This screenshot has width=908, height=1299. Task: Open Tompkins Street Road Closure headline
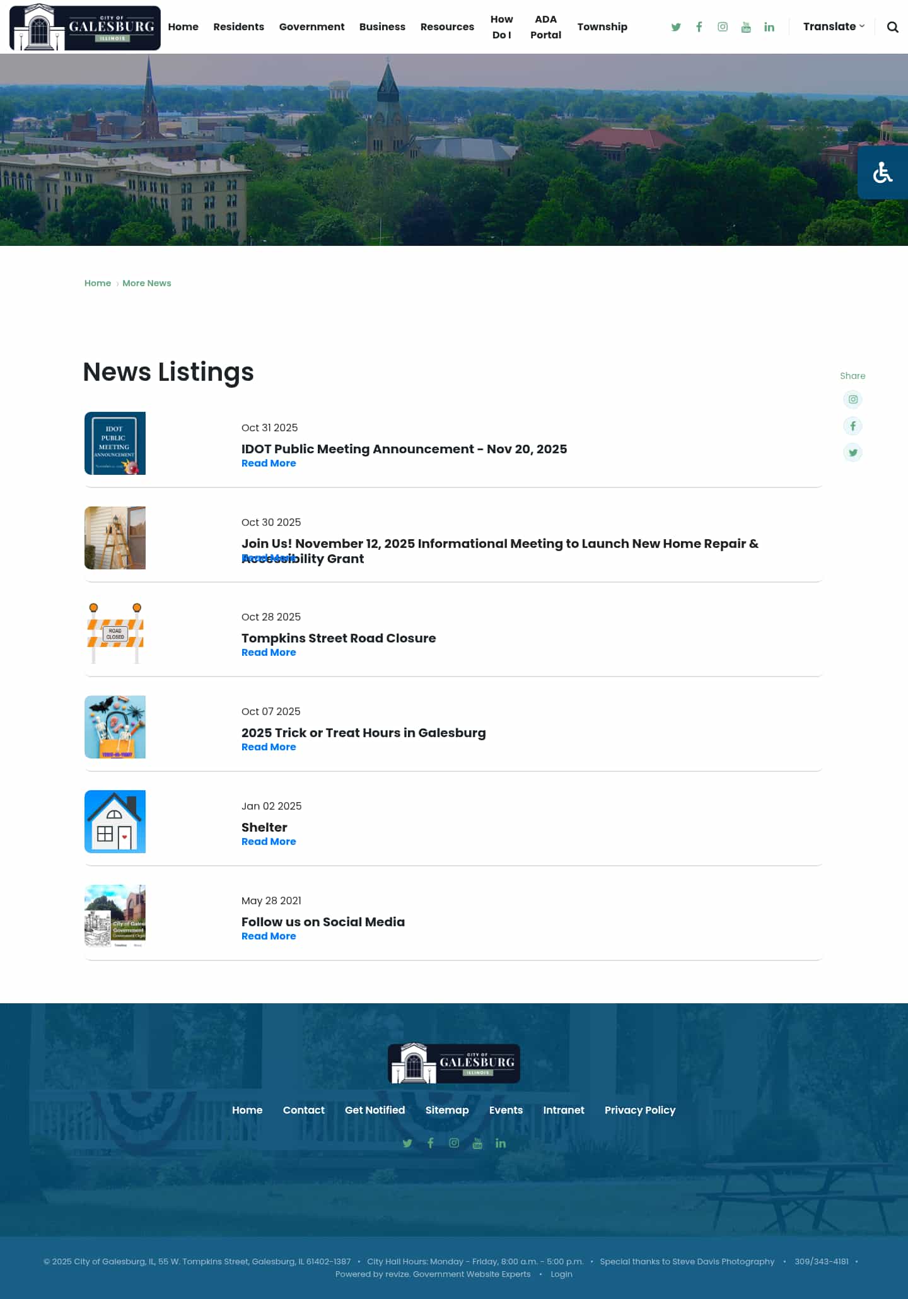339,638
